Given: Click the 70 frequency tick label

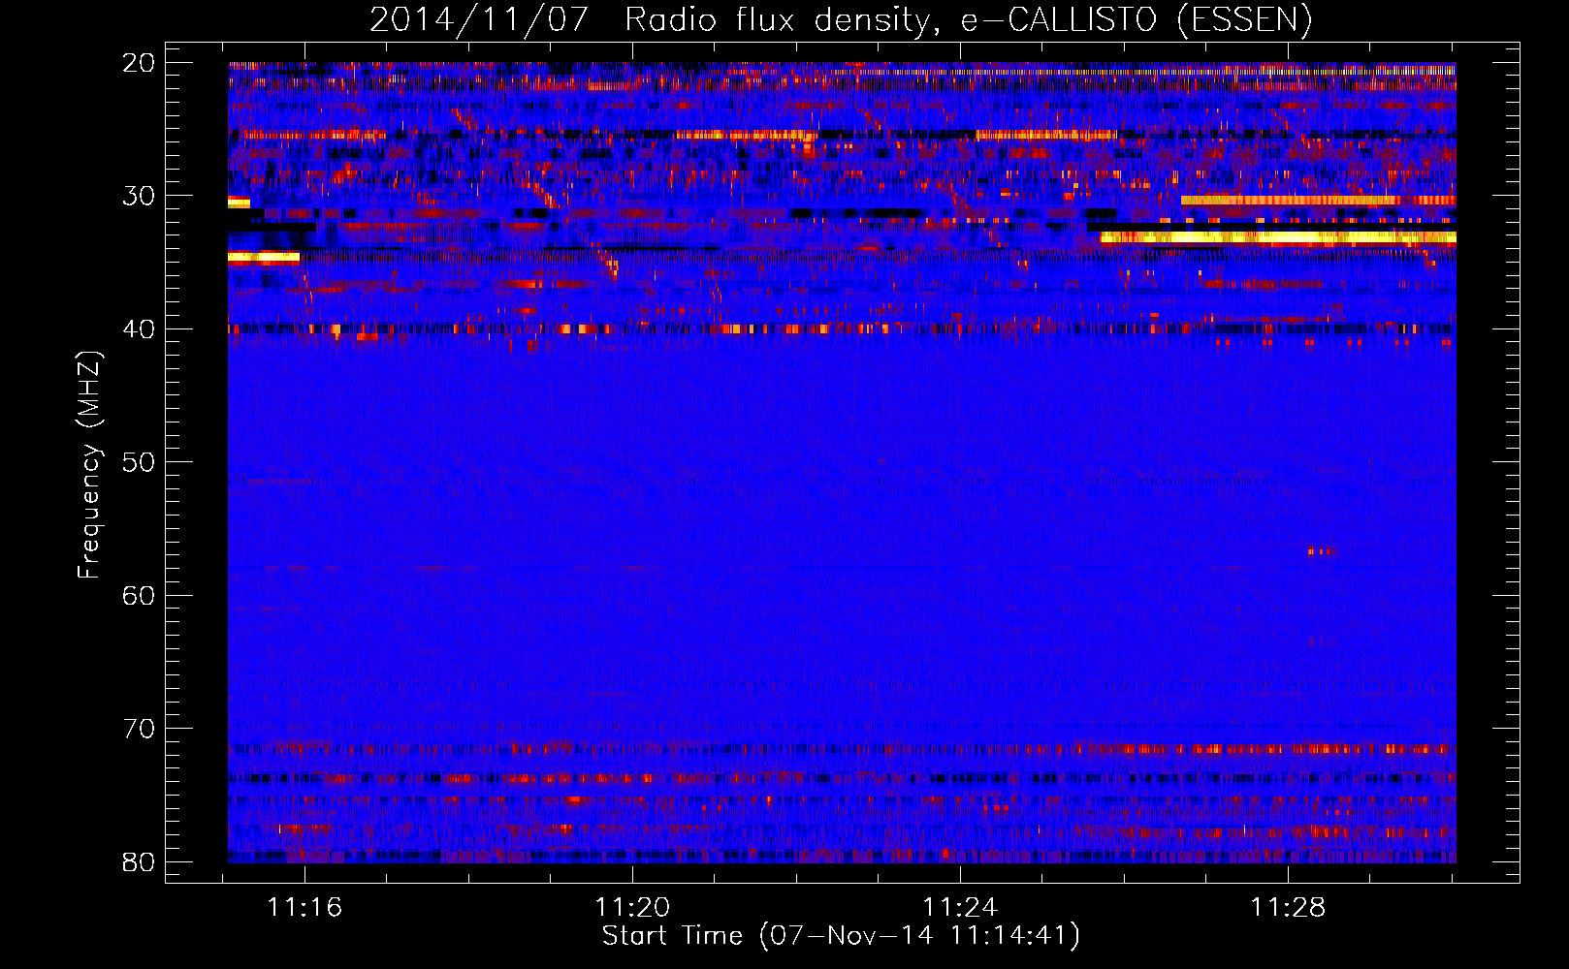Looking at the screenshot, I should point(139,729).
